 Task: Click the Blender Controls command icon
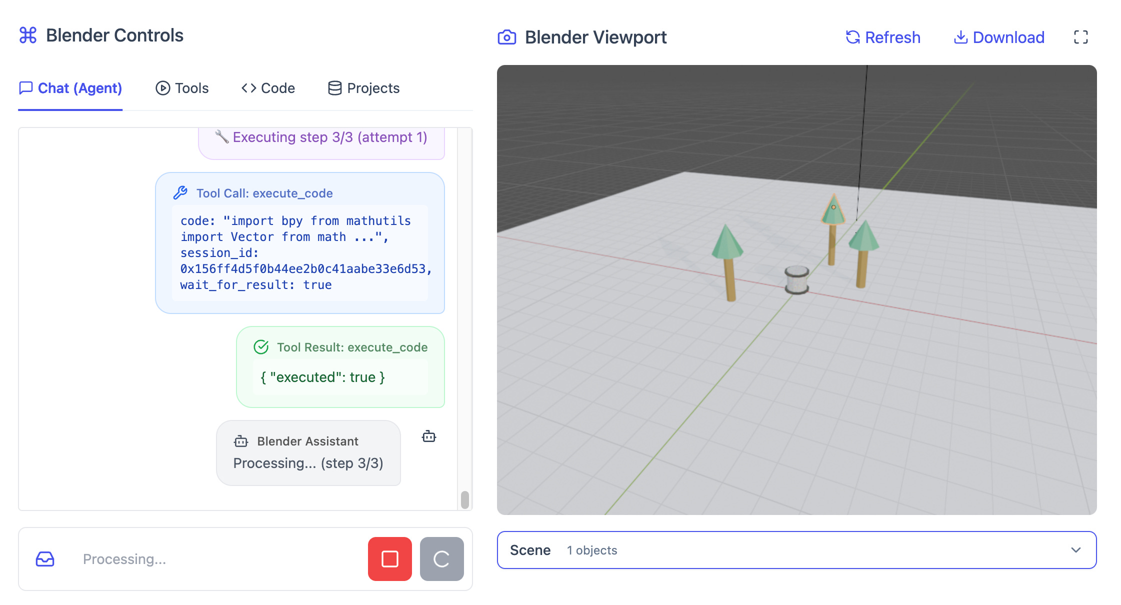[28, 35]
